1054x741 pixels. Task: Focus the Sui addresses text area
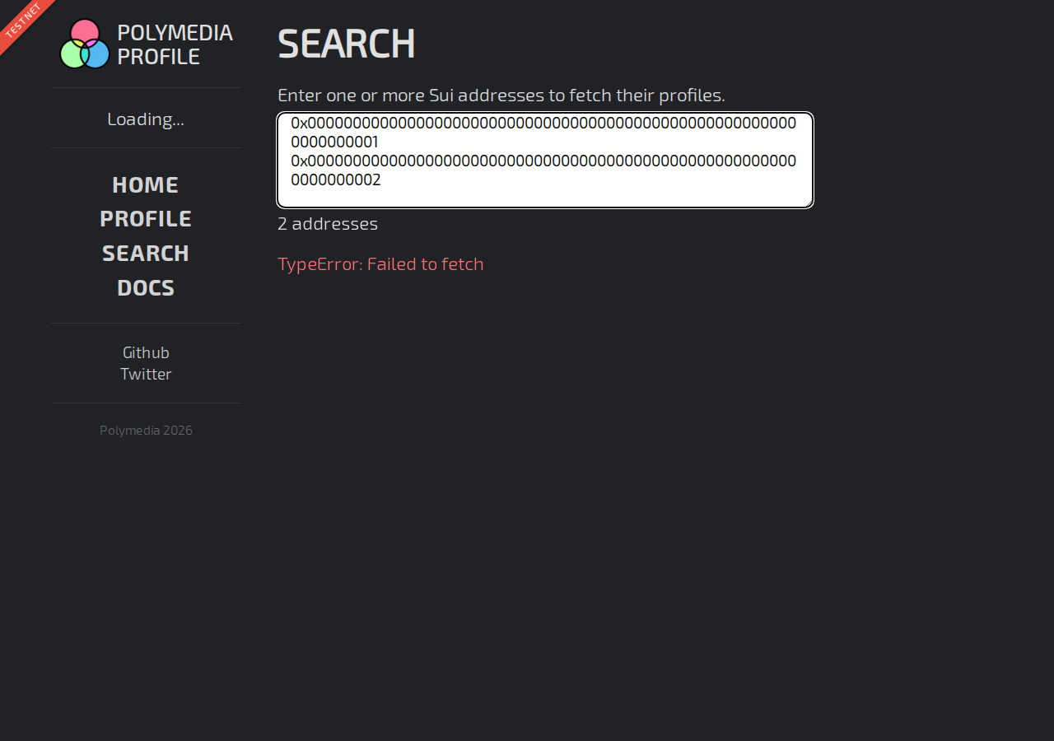[545, 160]
